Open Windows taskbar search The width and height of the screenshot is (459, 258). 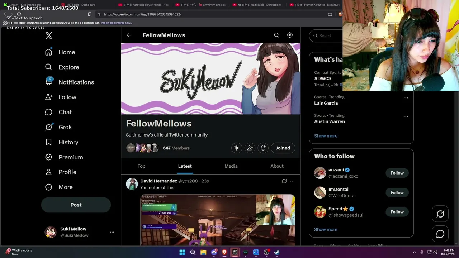coord(193,252)
